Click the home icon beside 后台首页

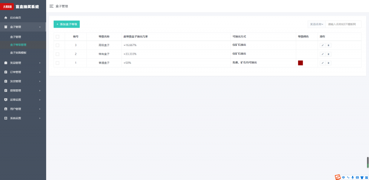tap(6, 18)
